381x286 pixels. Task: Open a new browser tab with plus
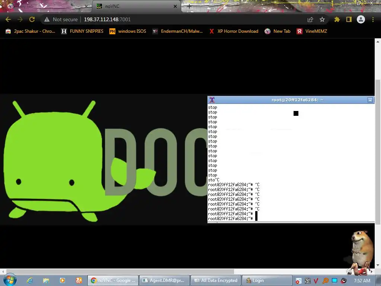[x=189, y=7]
